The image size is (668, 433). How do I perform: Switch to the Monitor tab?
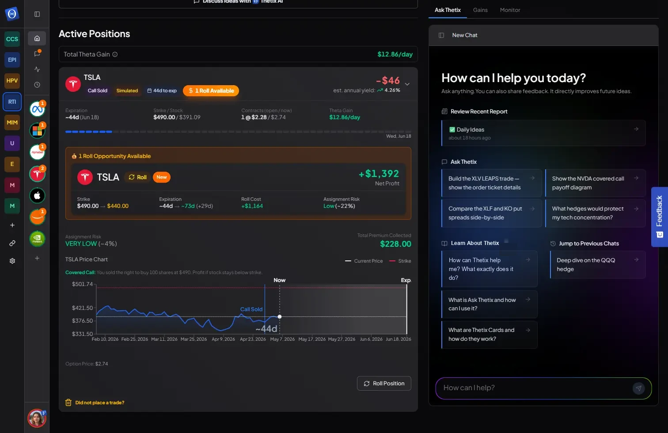pos(510,10)
